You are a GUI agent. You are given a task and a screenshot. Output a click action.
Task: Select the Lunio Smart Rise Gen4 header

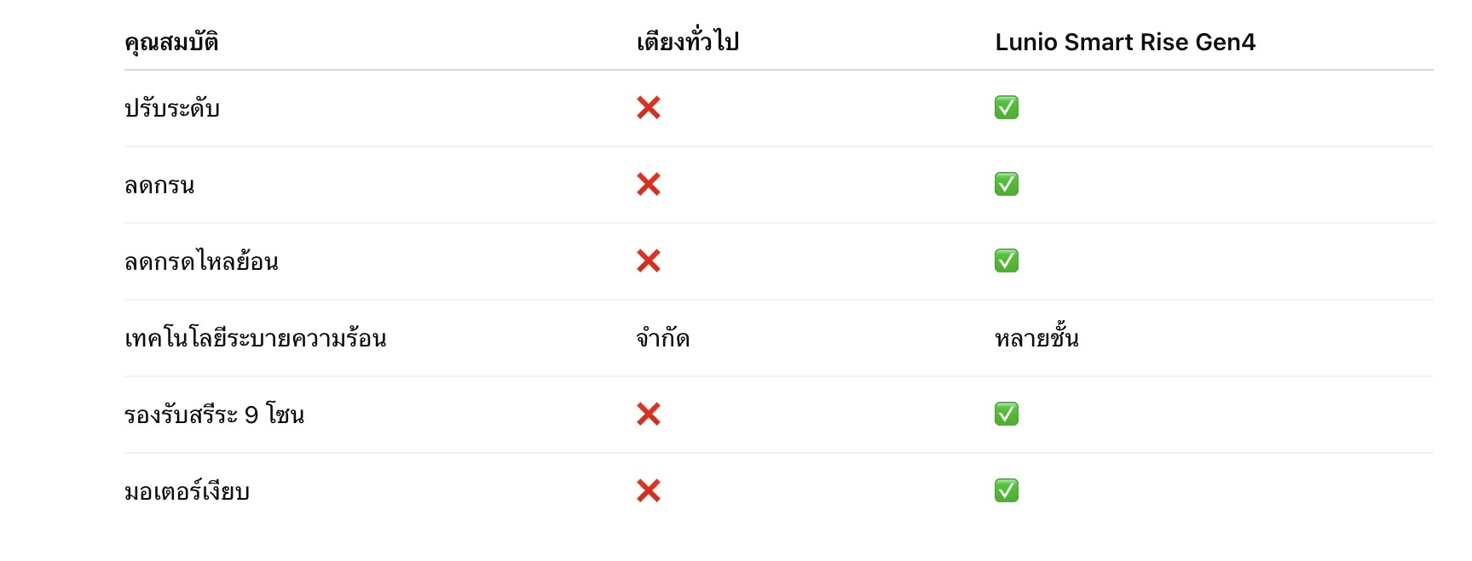(x=1124, y=43)
